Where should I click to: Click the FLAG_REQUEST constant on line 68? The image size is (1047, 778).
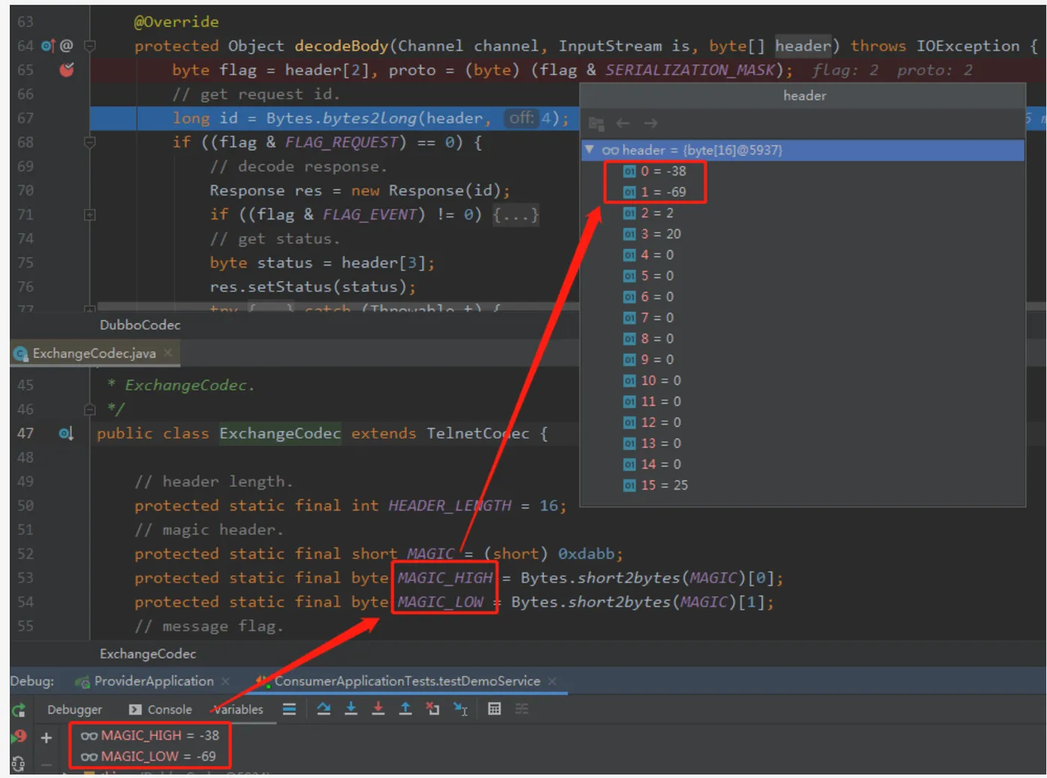coord(341,141)
